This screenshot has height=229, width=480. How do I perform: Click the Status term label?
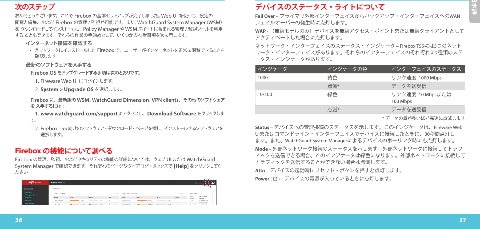pos(262,127)
